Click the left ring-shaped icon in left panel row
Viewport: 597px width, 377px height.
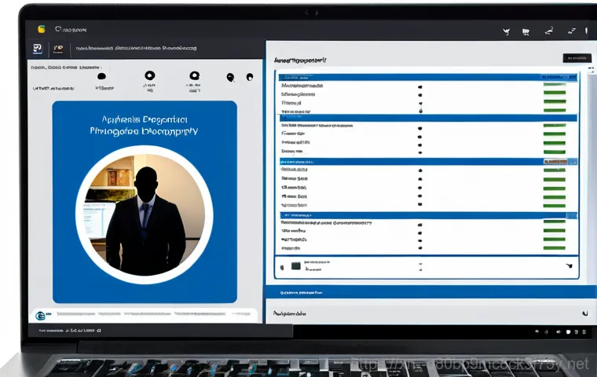pos(150,75)
